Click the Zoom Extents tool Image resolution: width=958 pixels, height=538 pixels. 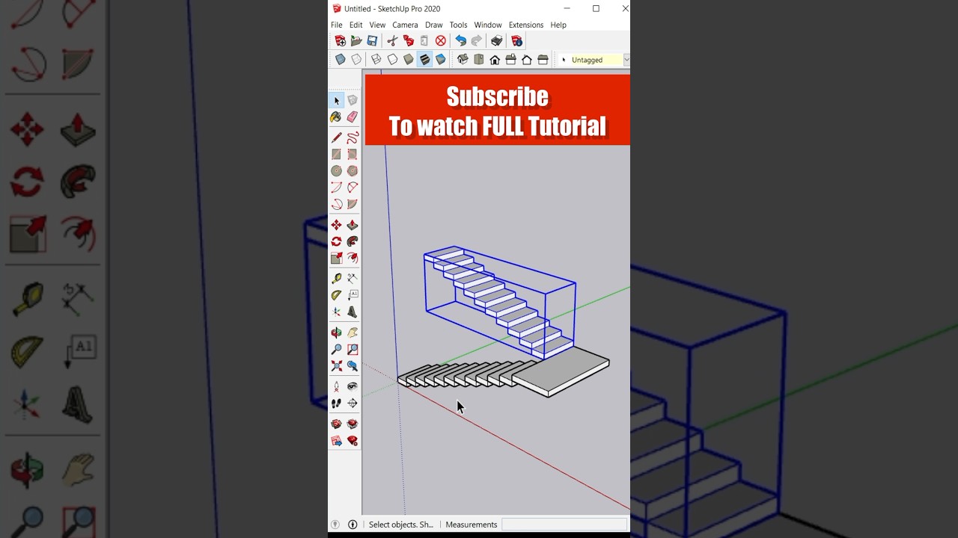point(336,366)
